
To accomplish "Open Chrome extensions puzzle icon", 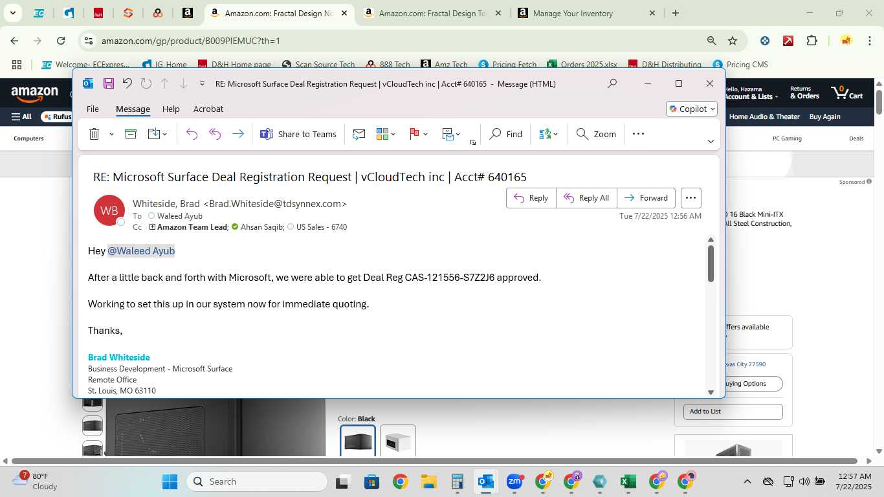I will (x=812, y=41).
